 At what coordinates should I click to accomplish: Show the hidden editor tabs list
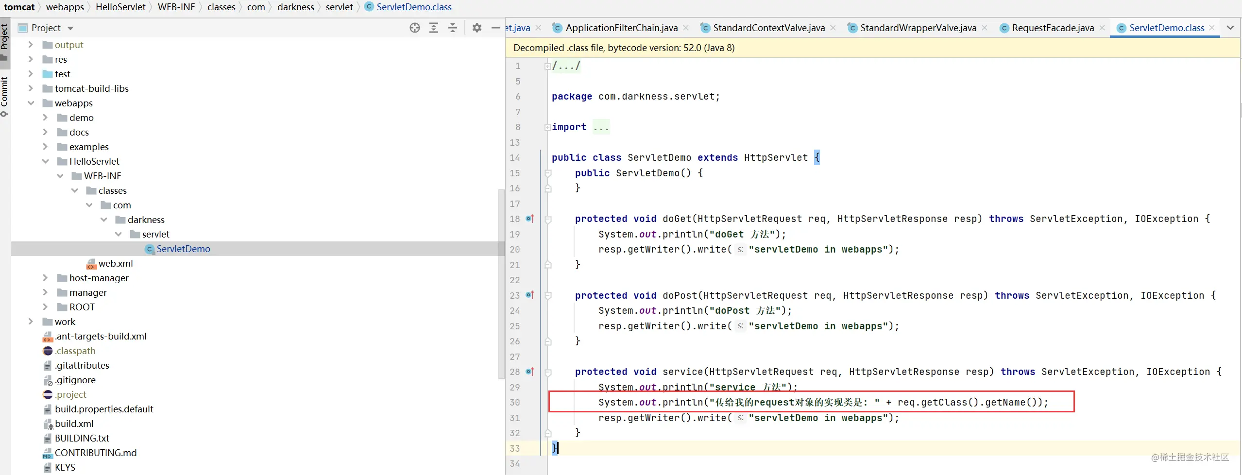pyautogui.click(x=1230, y=28)
